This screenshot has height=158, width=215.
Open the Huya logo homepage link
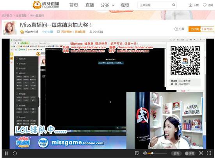46,5
